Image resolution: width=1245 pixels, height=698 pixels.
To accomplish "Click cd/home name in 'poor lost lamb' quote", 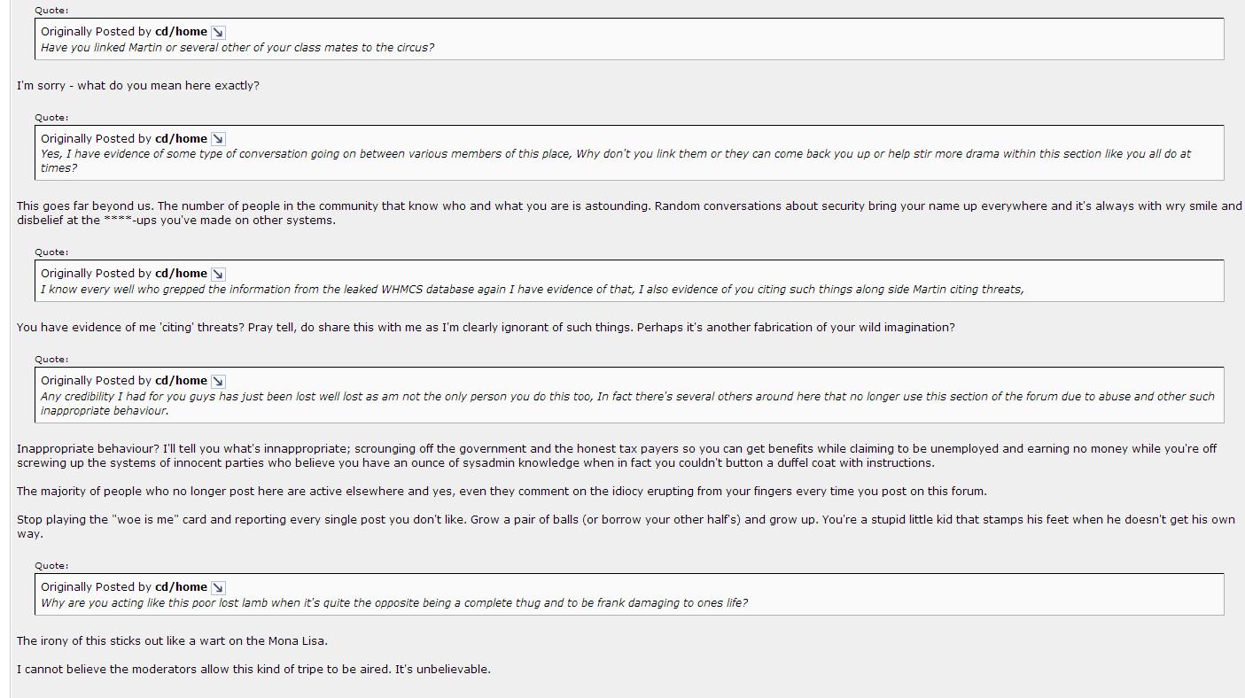I will click(181, 586).
